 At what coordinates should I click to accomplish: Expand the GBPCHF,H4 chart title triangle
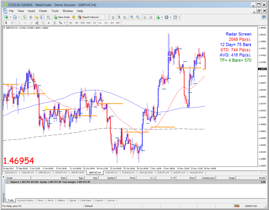click(x=4, y=28)
